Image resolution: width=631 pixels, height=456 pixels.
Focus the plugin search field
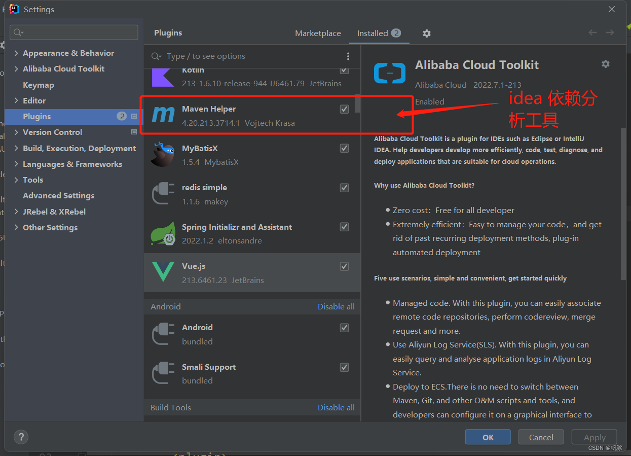[x=252, y=56]
